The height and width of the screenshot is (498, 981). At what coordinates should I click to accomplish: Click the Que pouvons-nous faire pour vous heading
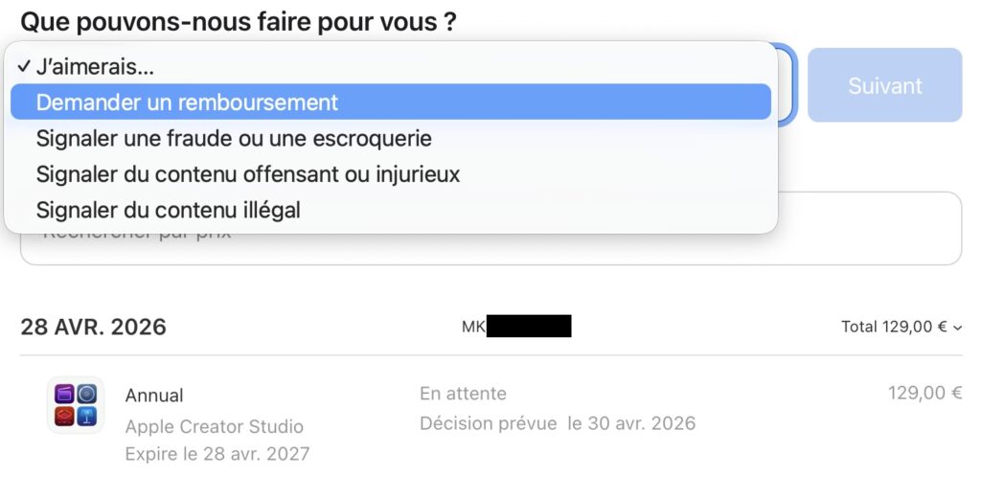point(238,21)
